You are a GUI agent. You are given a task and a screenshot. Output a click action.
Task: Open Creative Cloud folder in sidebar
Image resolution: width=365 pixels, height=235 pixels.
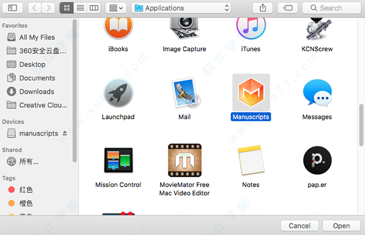(37, 105)
